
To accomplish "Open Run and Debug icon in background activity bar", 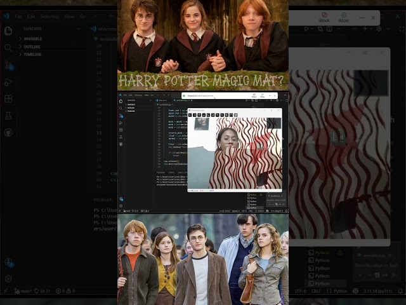I will pos(8,82).
